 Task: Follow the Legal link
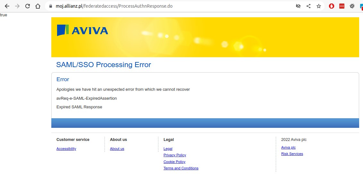(x=168, y=149)
